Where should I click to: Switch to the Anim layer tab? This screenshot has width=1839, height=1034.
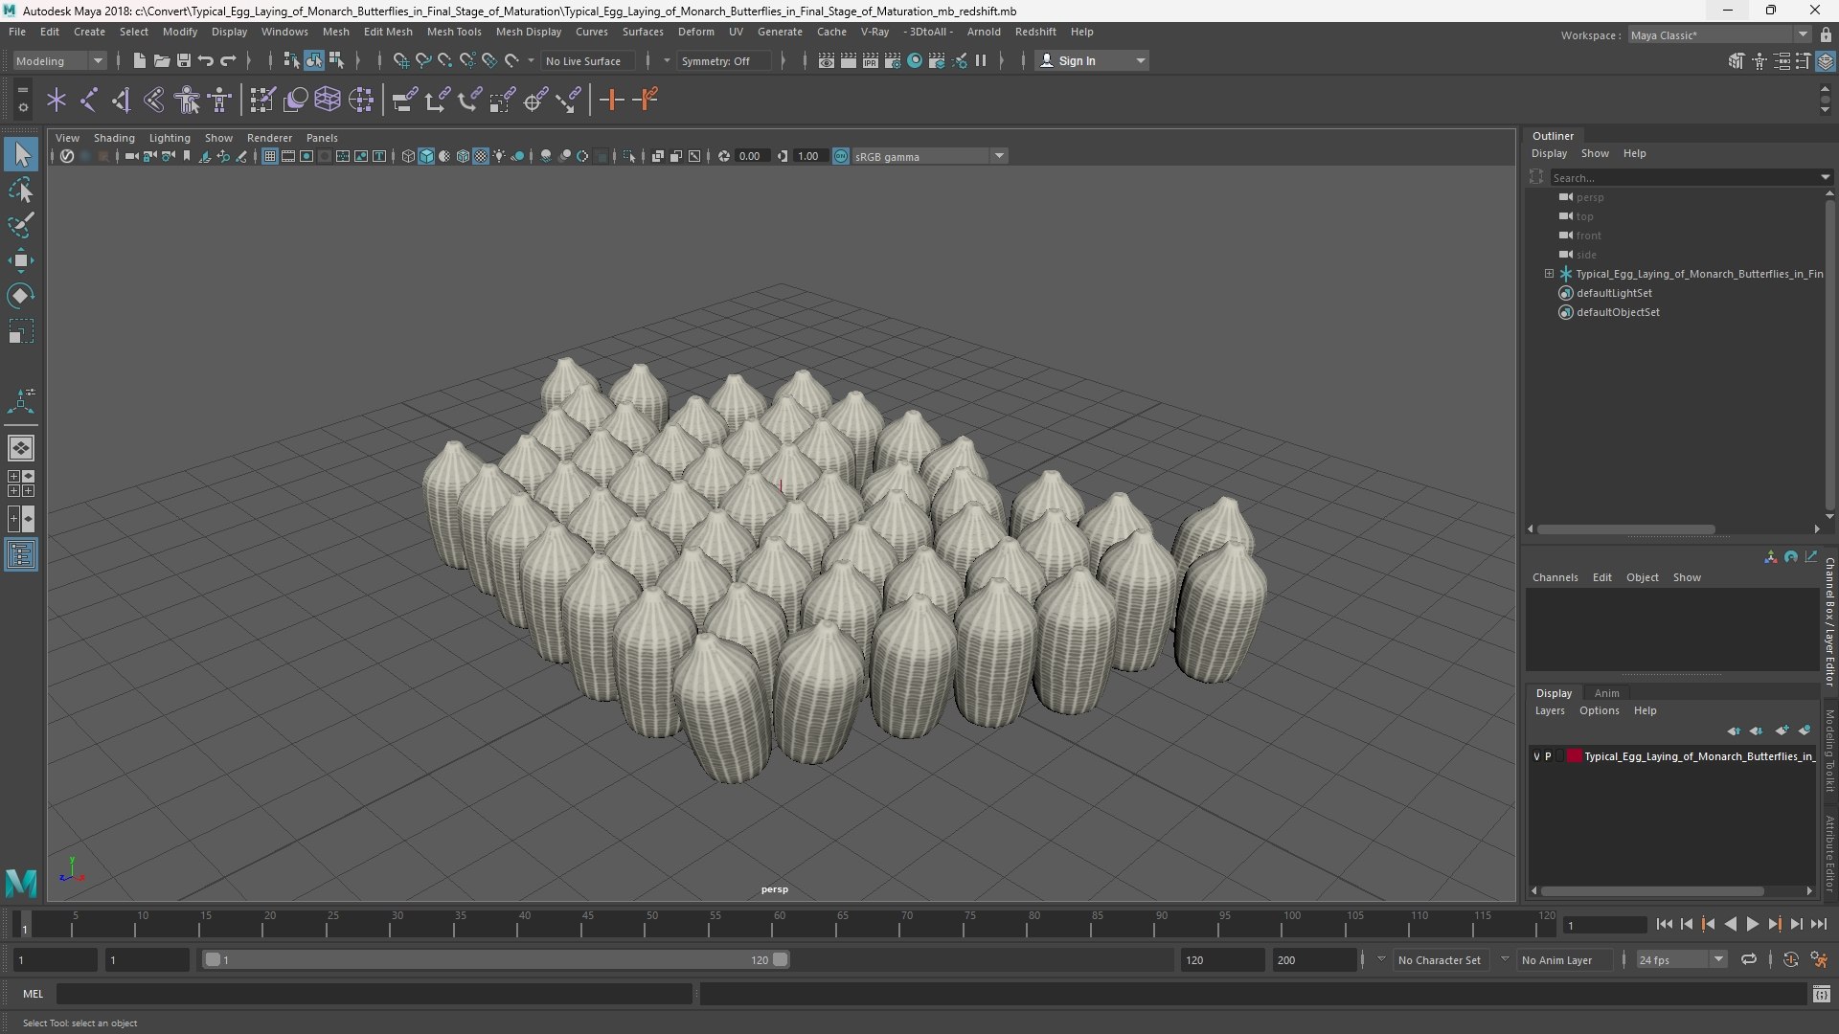pos(1606,693)
